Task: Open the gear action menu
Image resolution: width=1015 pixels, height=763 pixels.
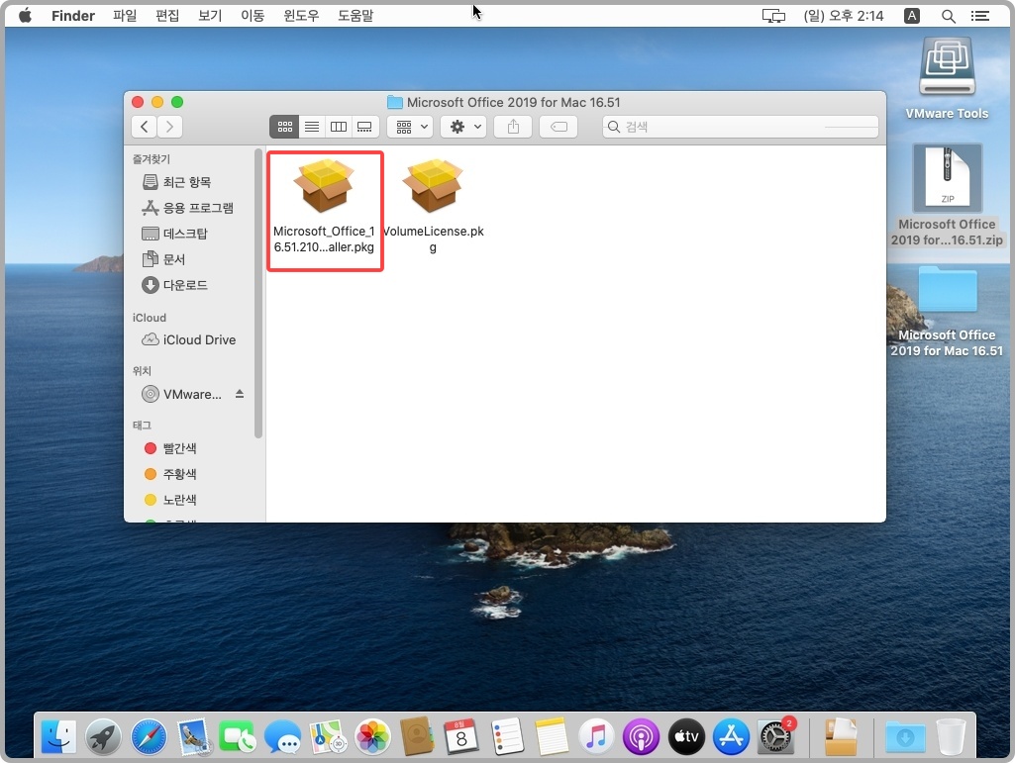Action: point(463,127)
